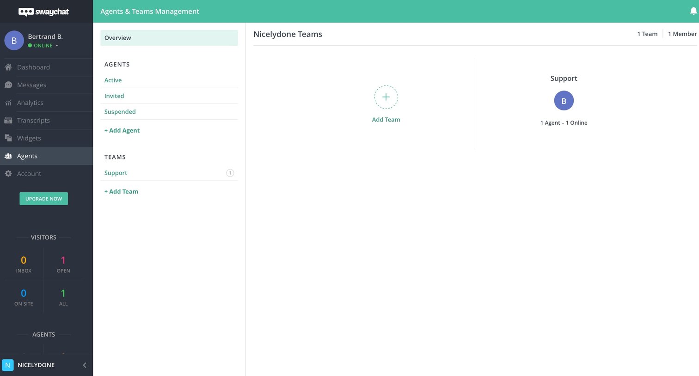The height and width of the screenshot is (376, 699).
Task: Click the Widgets icon in sidebar
Action: (x=8, y=138)
